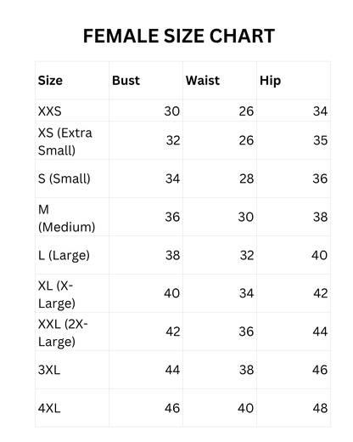The image size is (353, 442).
Task: Select the Waist column header
Action: pos(203,81)
